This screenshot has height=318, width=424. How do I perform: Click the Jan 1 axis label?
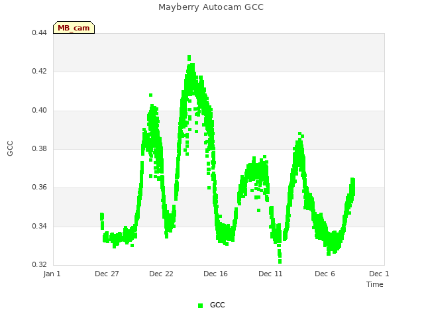click(x=52, y=274)
